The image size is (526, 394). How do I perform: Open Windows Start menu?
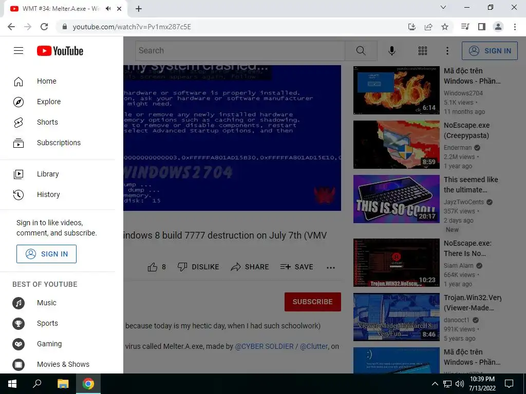click(x=12, y=384)
